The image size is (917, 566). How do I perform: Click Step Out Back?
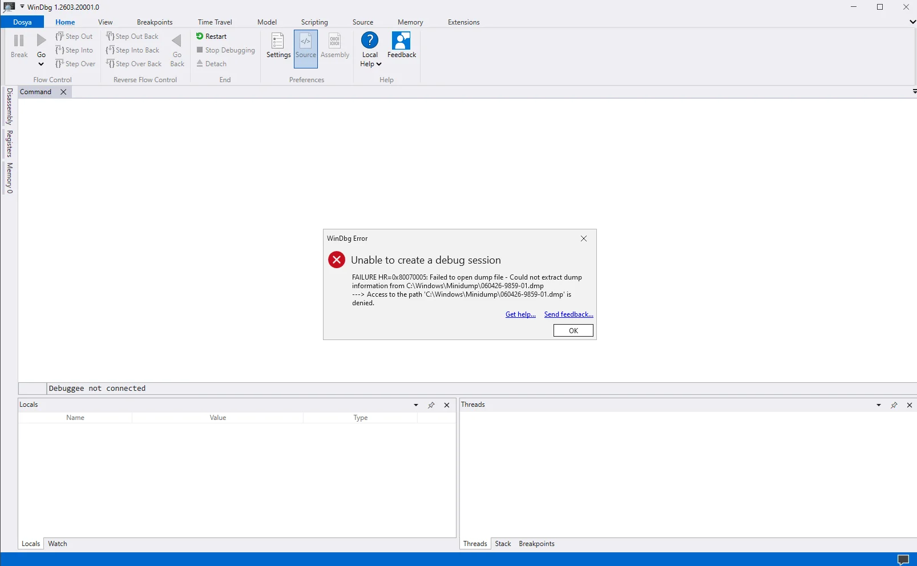pos(132,37)
